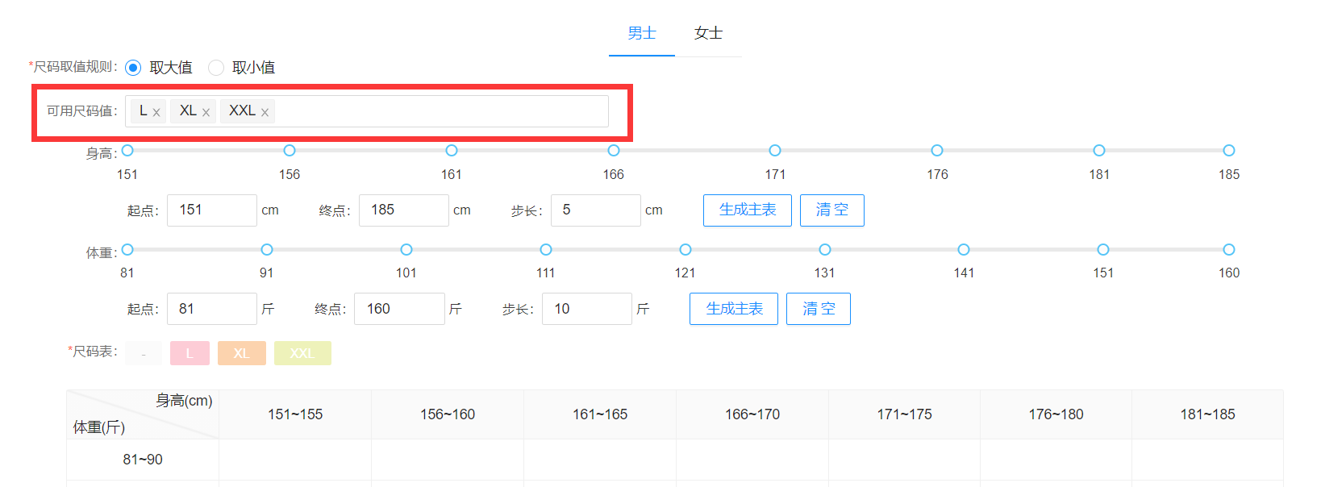This screenshot has height=487, width=1321.
Task: Click weight slider handle at 111
Action: tap(546, 250)
